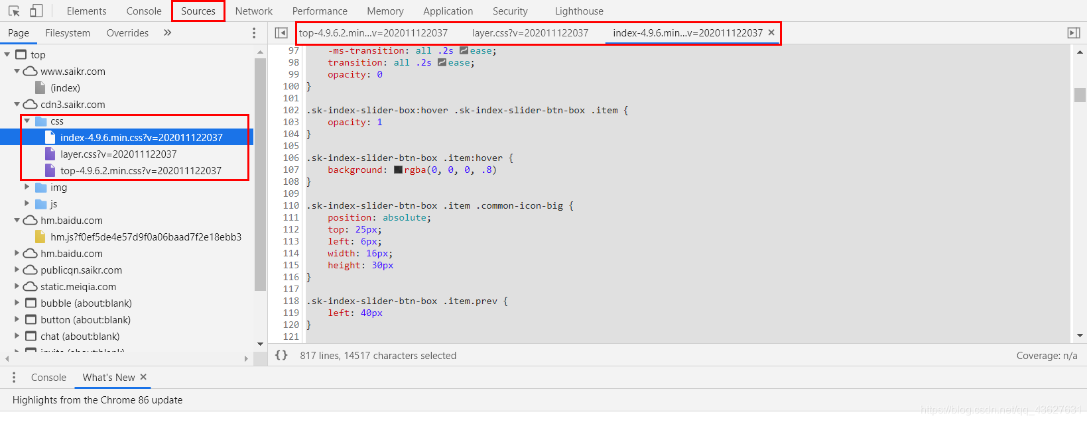The width and height of the screenshot is (1087, 422).
Task: Select the index-4.9.6.min editor tab
Action: click(x=688, y=33)
